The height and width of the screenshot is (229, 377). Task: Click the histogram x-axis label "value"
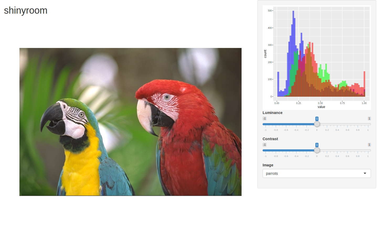(x=321, y=107)
